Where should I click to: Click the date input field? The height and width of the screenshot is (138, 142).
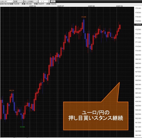click(x=43, y=1)
